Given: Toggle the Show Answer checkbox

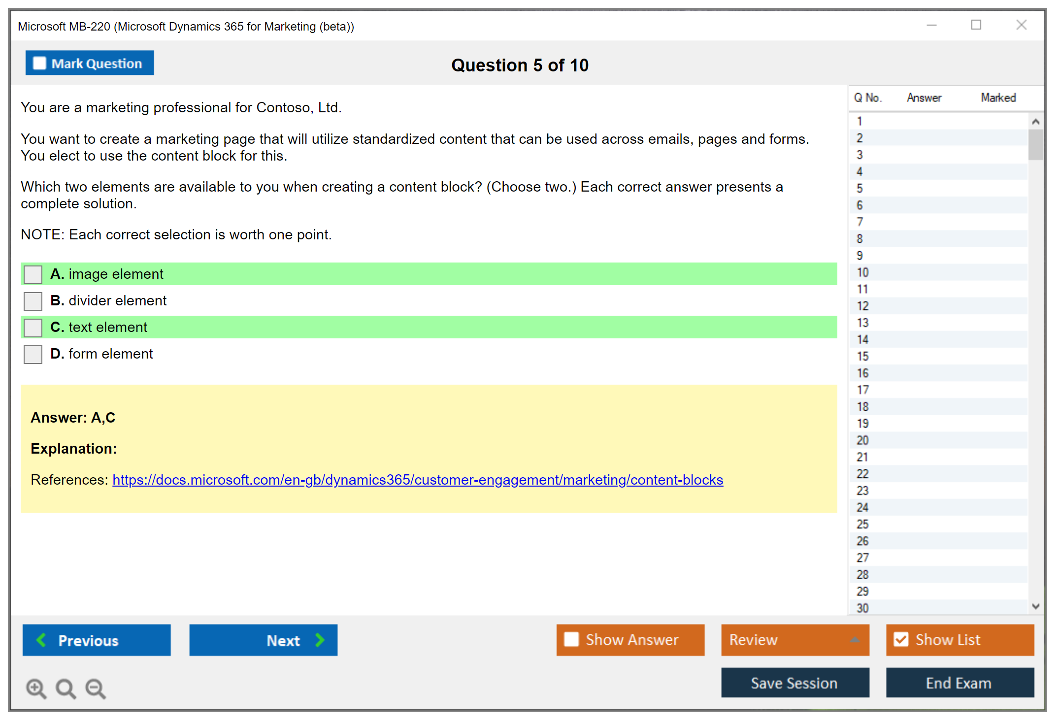Looking at the screenshot, I should pos(571,639).
